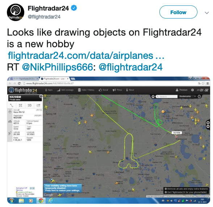Image resolution: width=213 pixels, height=207 pixels.
Task: Open Internet Explorer from the taskbar
Action: tap(51, 200)
